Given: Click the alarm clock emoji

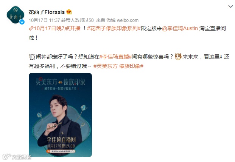Looking at the screenshot, I should point(32,57).
